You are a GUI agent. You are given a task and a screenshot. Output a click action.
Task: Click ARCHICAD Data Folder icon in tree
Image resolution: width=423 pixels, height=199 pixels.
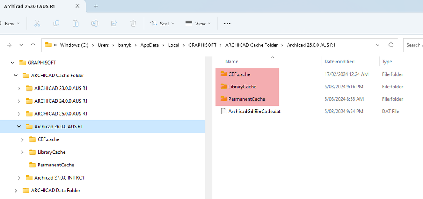tap(26, 191)
